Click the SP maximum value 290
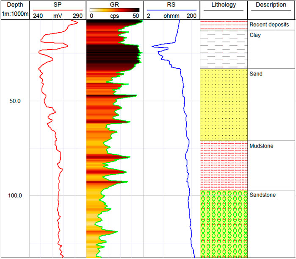This screenshot has height=259, width=296. (x=77, y=16)
